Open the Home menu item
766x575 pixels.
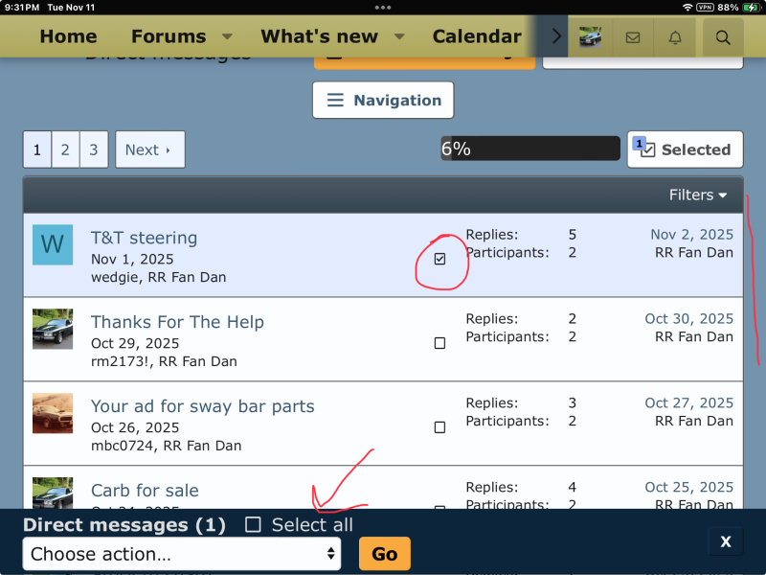pos(68,37)
